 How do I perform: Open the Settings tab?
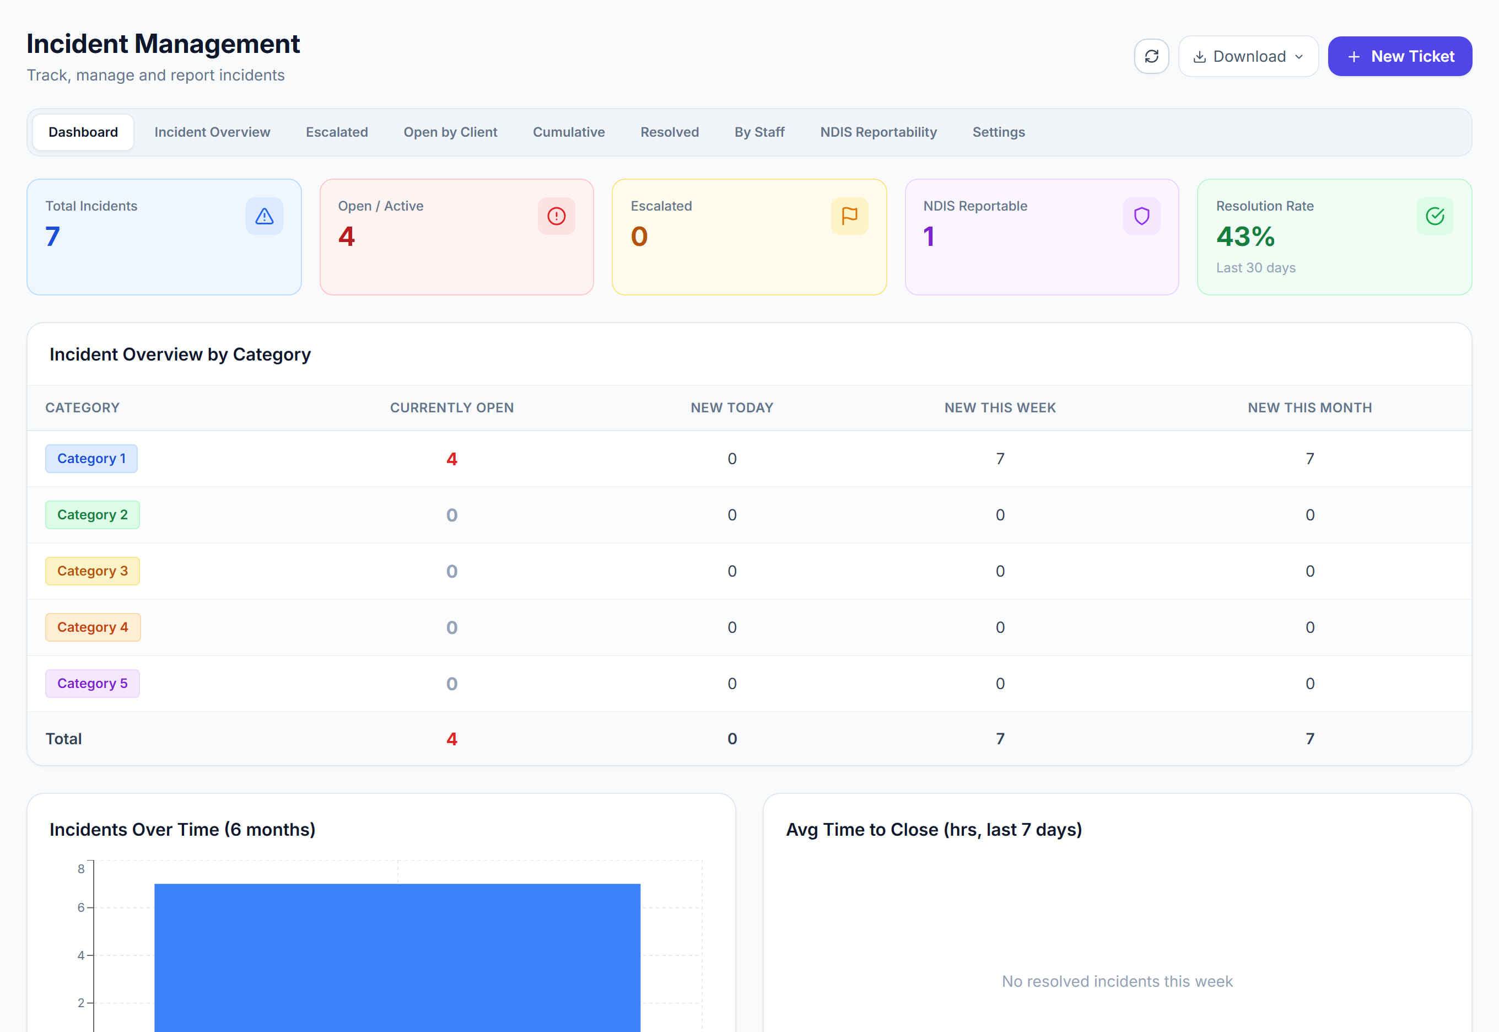coord(999,132)
